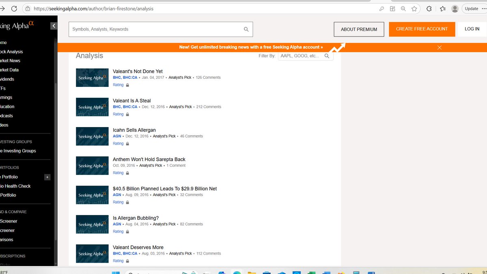Open article Valeant Is A Steal
Viewport: 487px width, 274px height.
tap(132, 101)
